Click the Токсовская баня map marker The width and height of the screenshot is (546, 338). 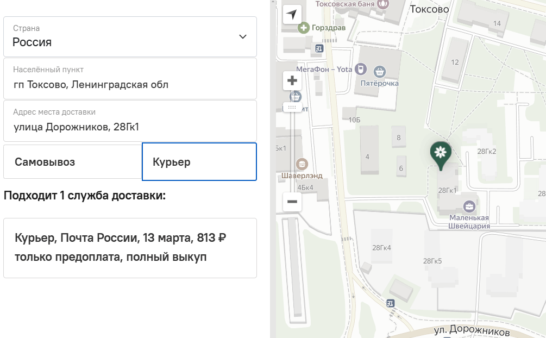coord(384,4)
